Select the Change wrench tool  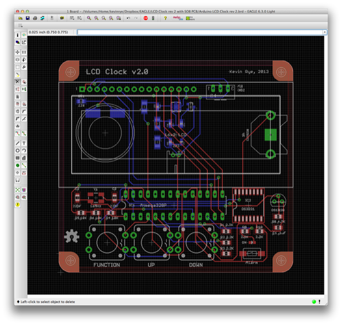pos(24,67)
